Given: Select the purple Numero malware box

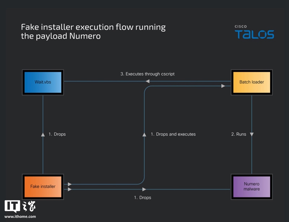Looking at the screenshot, I should [x=251, y=187].
